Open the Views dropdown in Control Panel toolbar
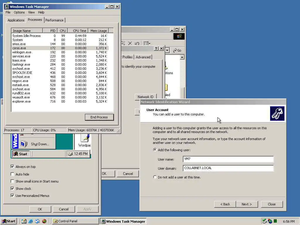The width and height of the screenshot is (300, 225). click(x=147, y=43)
